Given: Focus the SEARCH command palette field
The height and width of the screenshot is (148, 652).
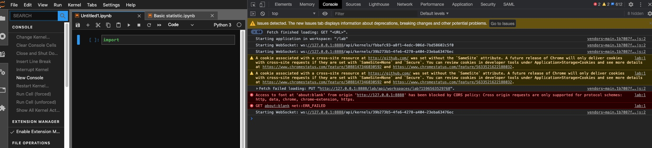Looking at the screenshot, I should [x=34, y=16].
